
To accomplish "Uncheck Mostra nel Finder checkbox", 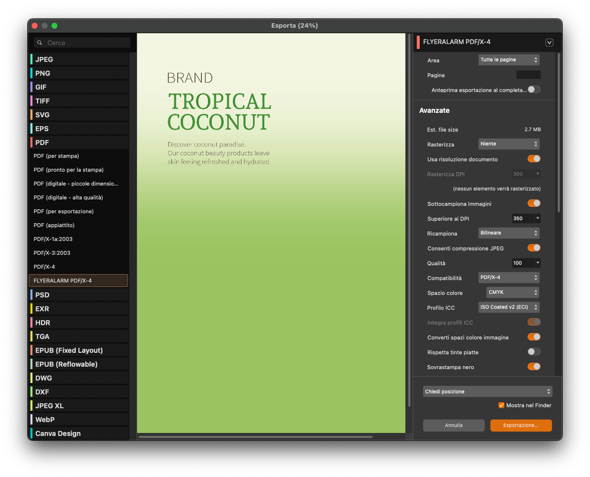I will pos(501,406).
